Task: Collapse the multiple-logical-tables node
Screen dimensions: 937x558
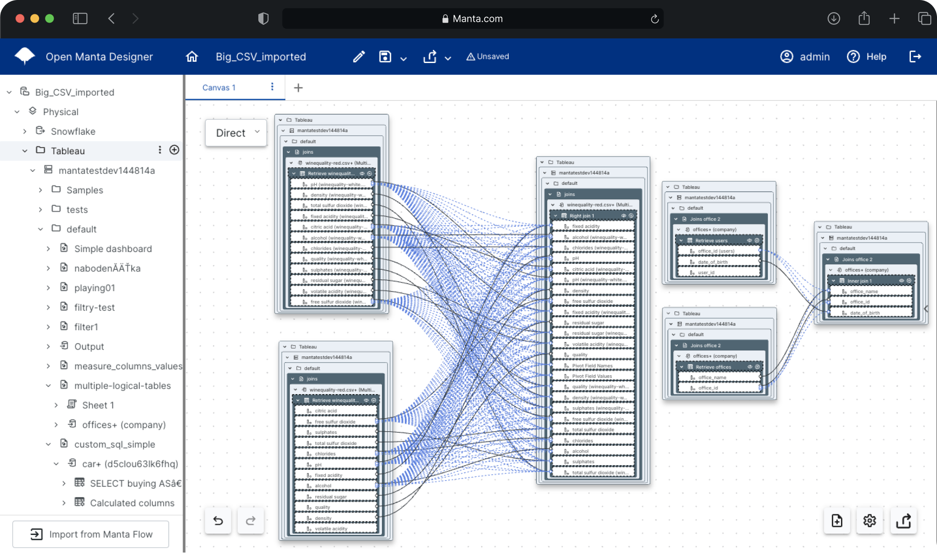Action: tap(48, 386)
